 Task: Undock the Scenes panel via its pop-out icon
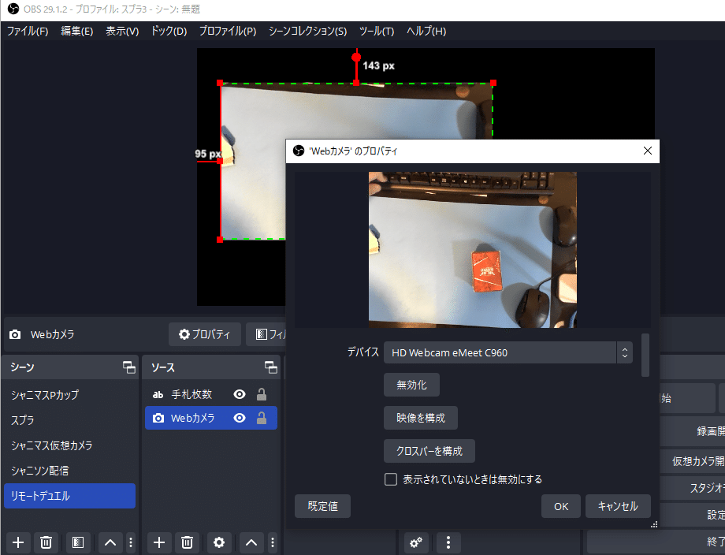(129, 367)
